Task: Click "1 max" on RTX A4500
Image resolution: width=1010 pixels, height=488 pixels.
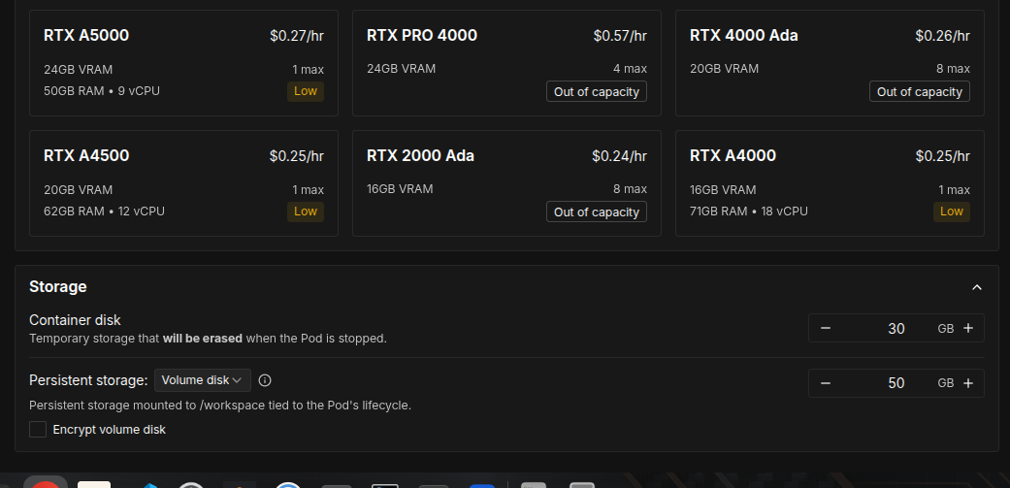Action: (308, 190)
